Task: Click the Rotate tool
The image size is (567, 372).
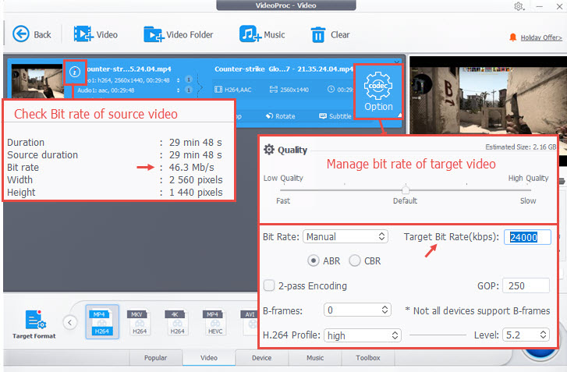Action: point(281,116)
